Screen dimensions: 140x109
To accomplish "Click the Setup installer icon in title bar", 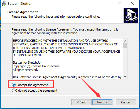I will tap(4, 4).
